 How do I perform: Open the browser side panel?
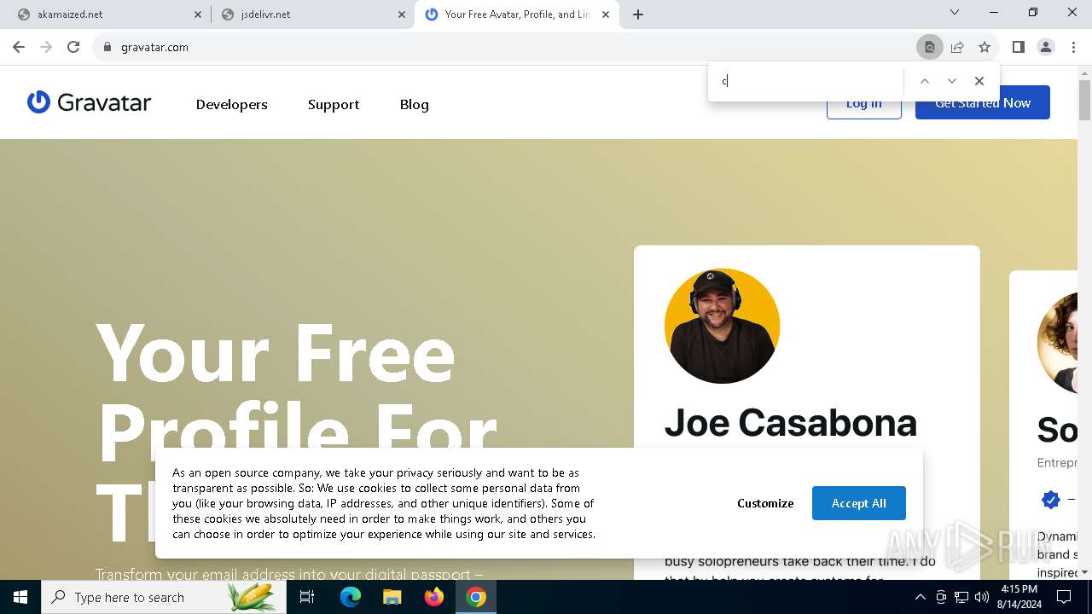click(1018, 47)
